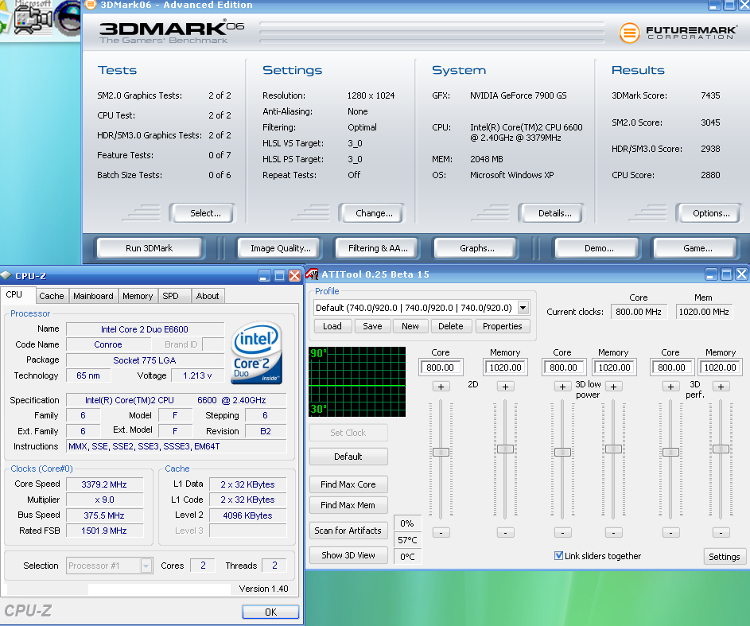Increase 3D low power Memory clock
Screen dimensions: 750x626
[x=614, y=387]
